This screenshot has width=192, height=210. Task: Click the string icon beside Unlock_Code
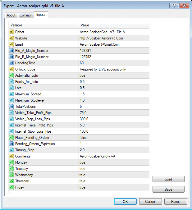[11, 69]
